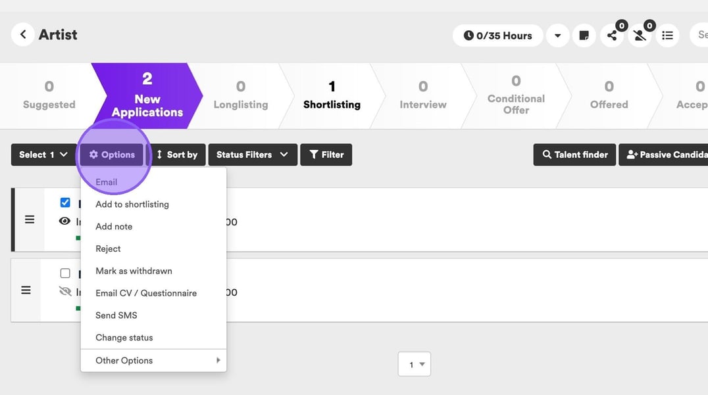Image resolution: width=708 pixels, height=395 pixels.
Task: Open the page number selector
Action: [x=415, y=364]
